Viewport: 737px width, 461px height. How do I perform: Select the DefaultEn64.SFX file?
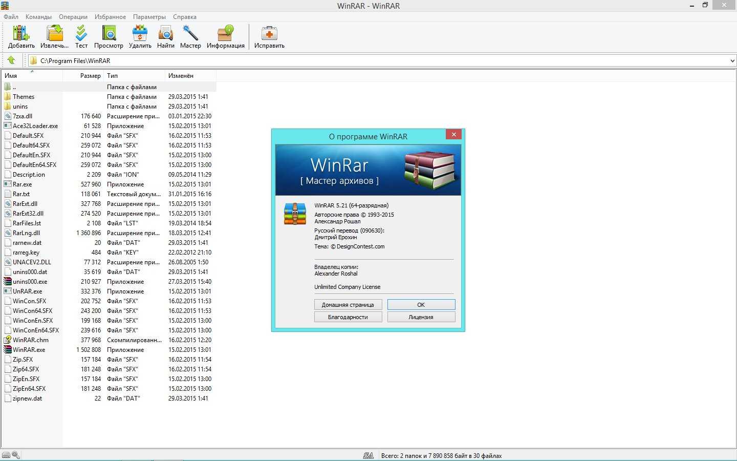(35, 164)
